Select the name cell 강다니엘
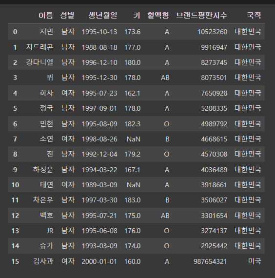This screenshot has width=275, height=278. point(39,62)
